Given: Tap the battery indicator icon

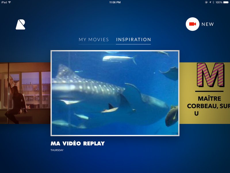Looking at the screenshot, I should click(x=226, y=2).
